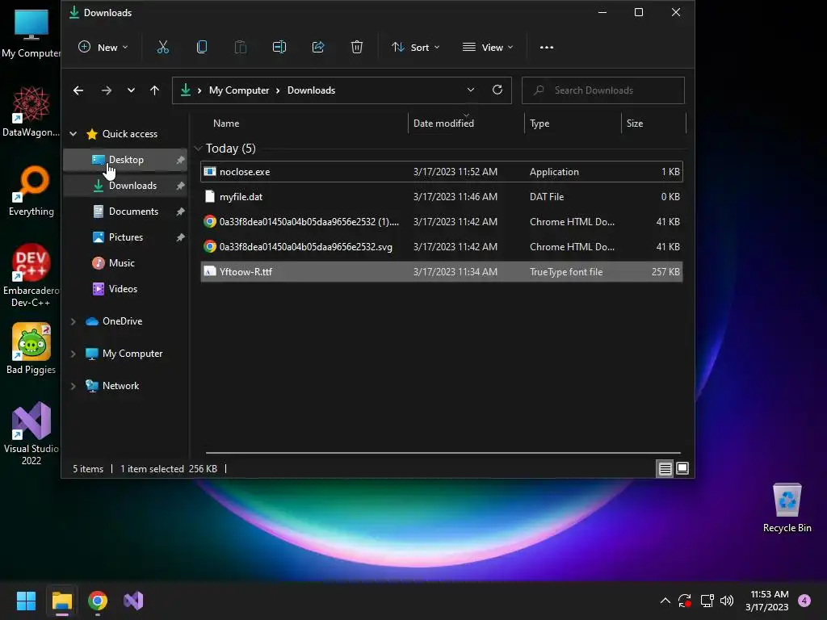The width and height of the screenshot is (827, 620).
Task: Expand the My Computer tree node
Action: click(73, 354)
